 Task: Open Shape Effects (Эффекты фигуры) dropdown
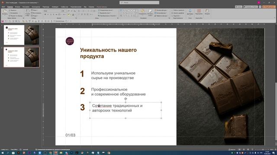click(x=161, y=15)
